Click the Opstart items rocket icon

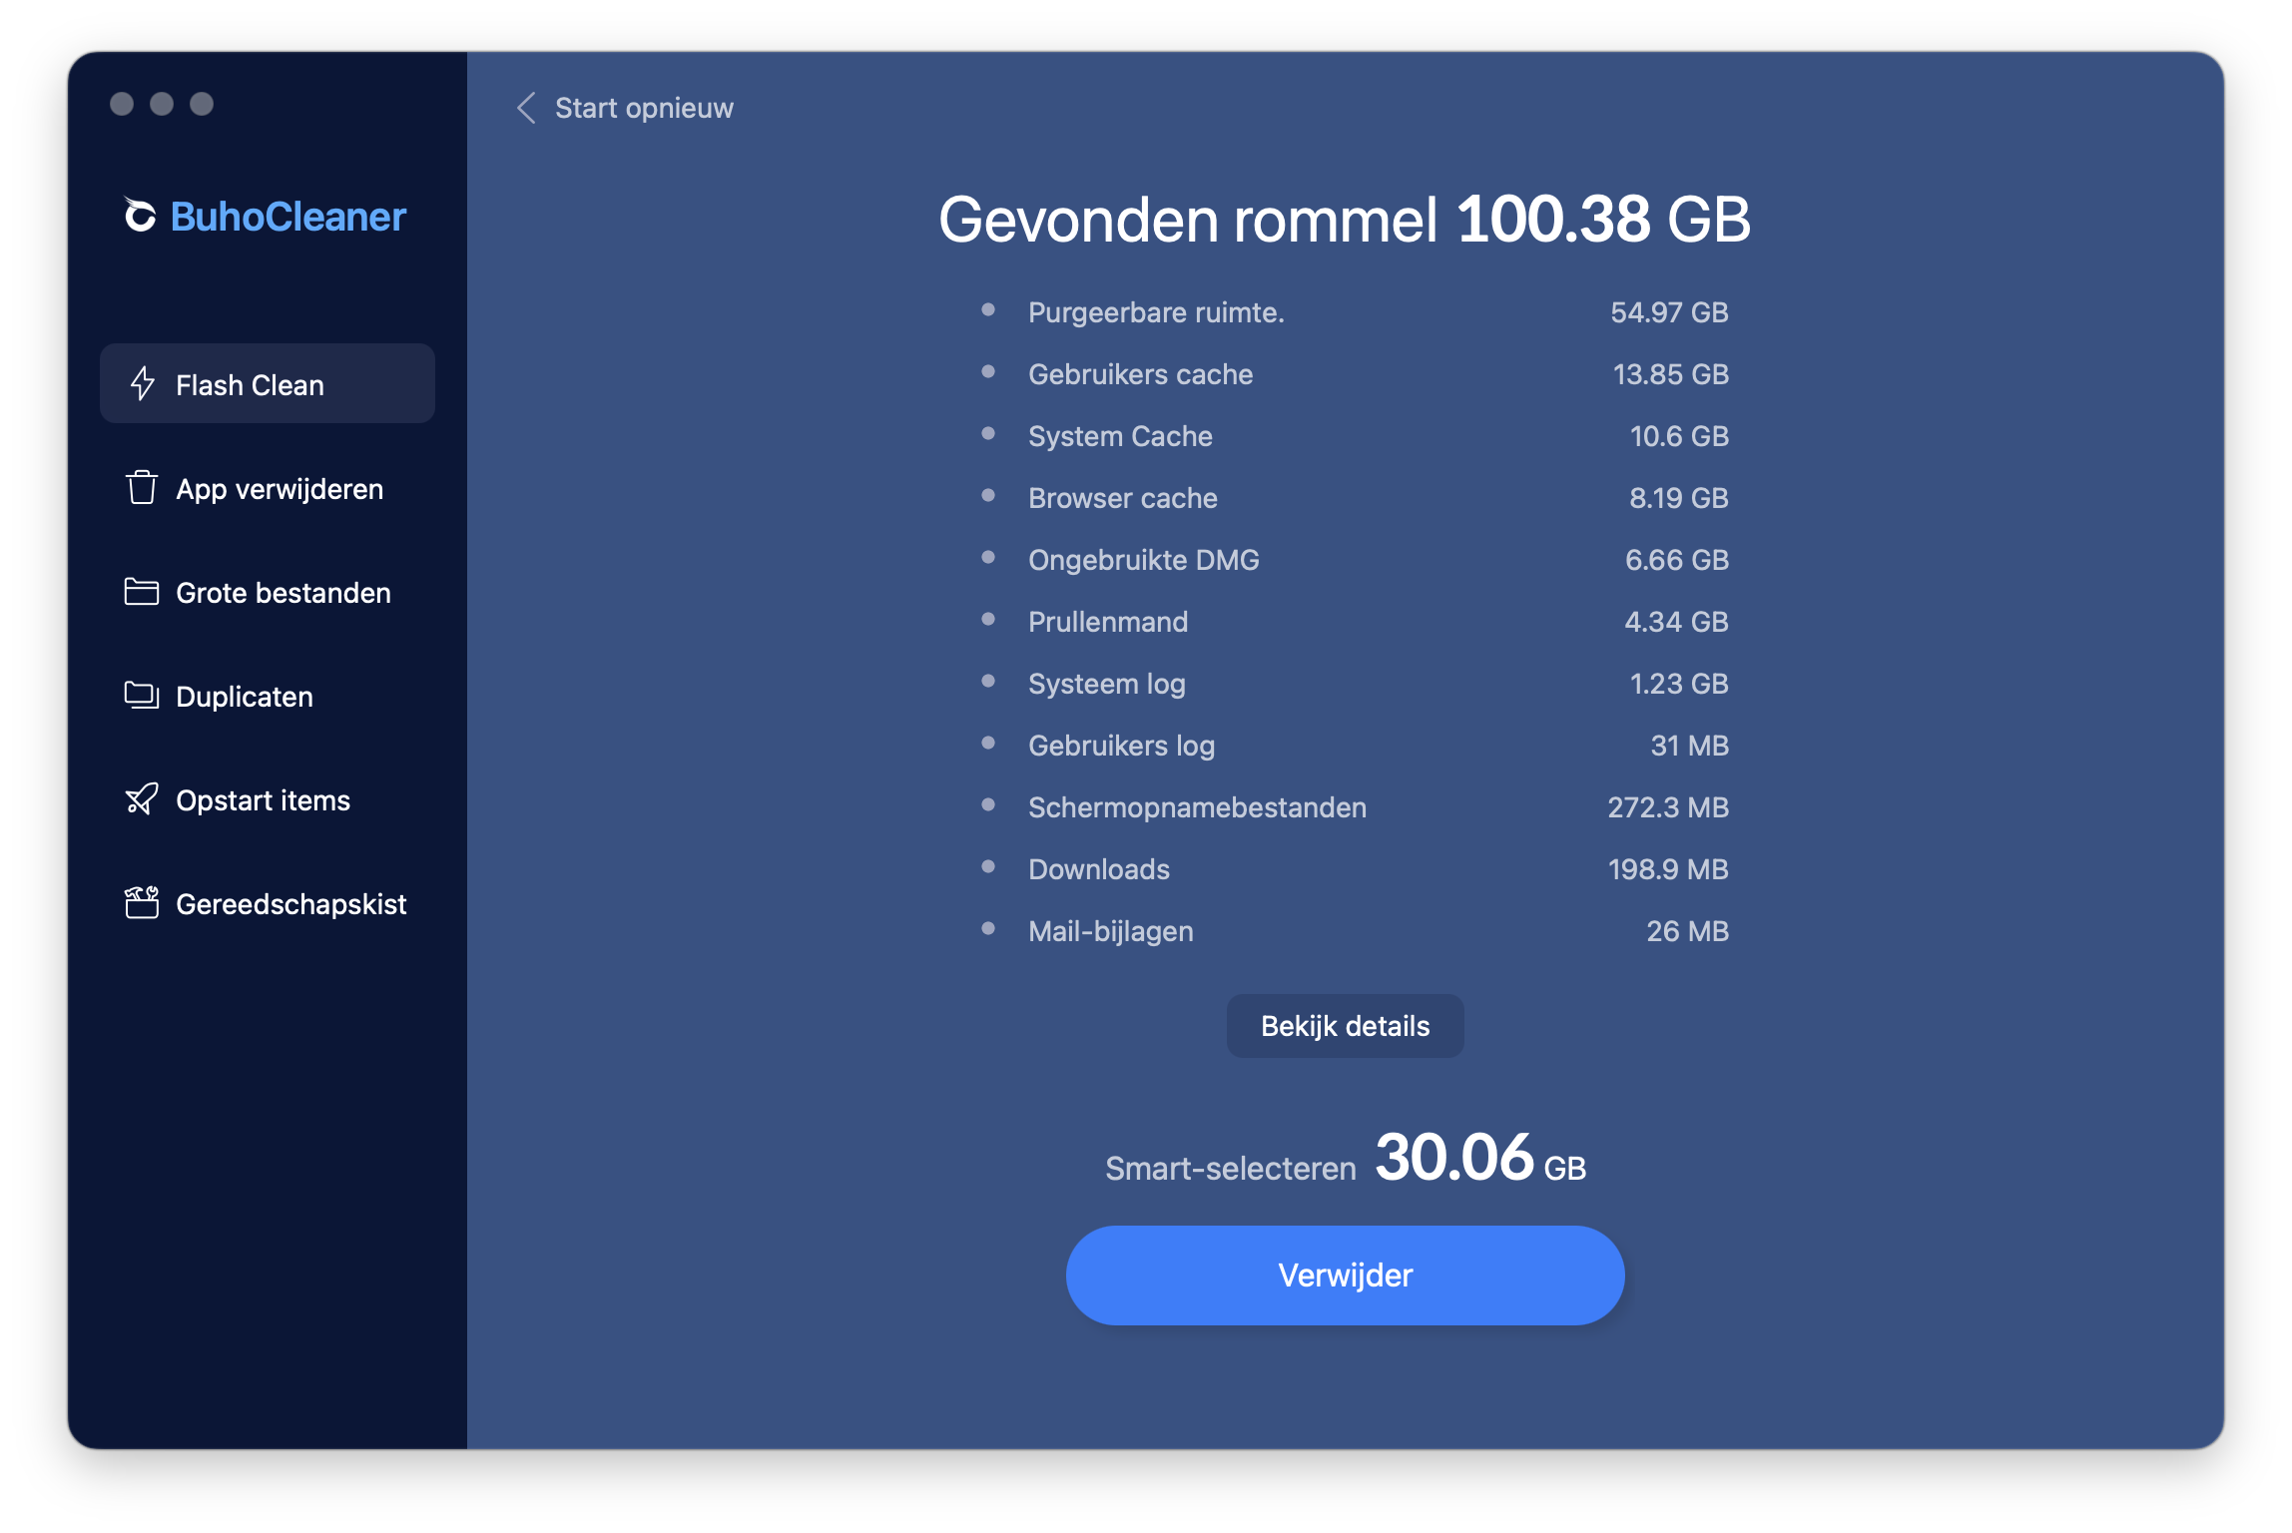click(x=142, y=799)
